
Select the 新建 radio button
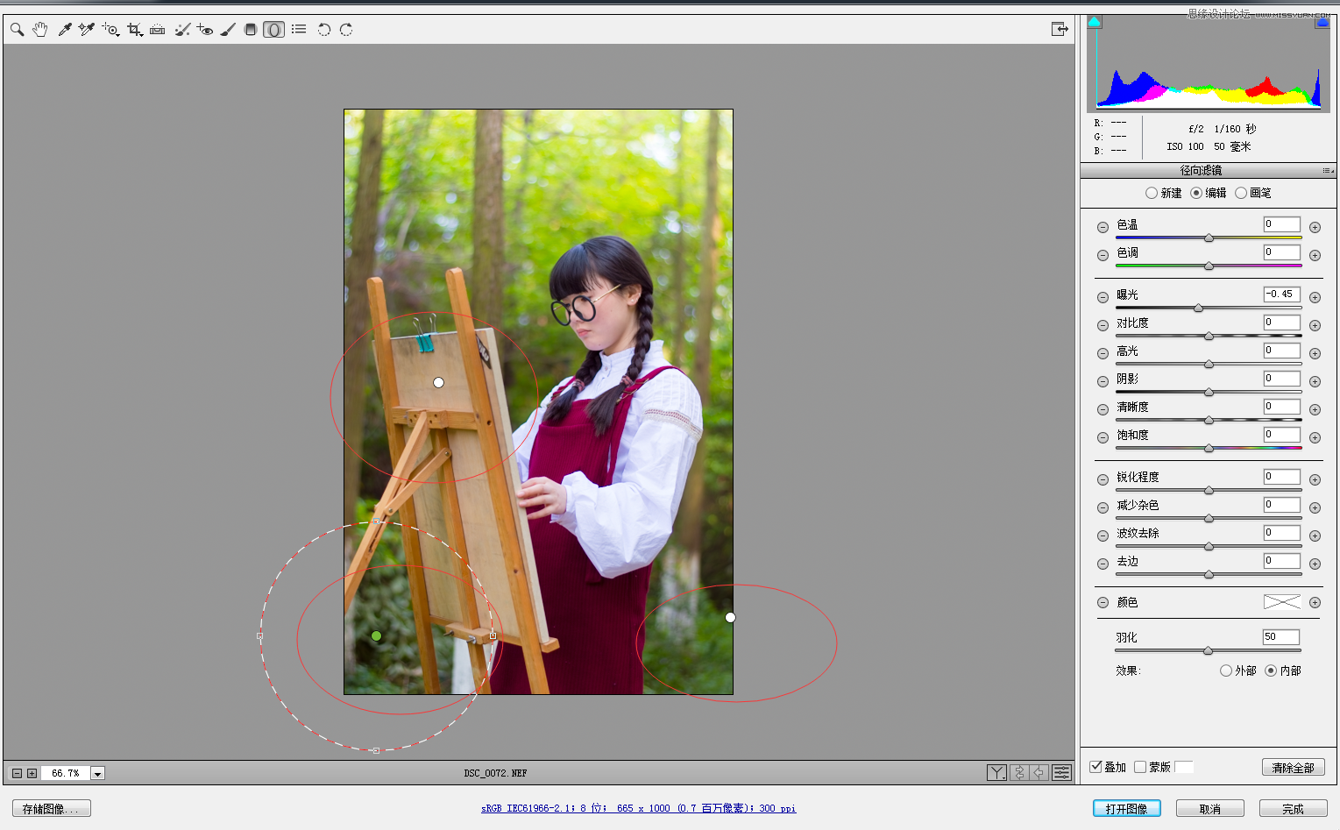1152,193
